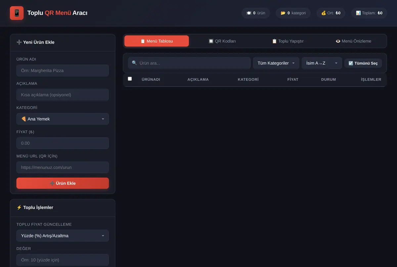The image size is (397, 267).
Task: Click the FİYAT column header
Action: tap(293, 80)
